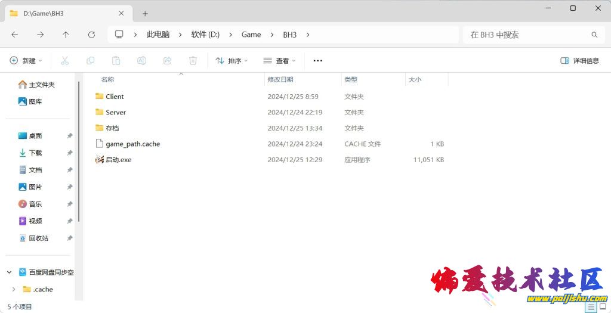Click the cut scissors icon in toolbar
This screenshot has width=611, height=313.
tap(65, 60)
